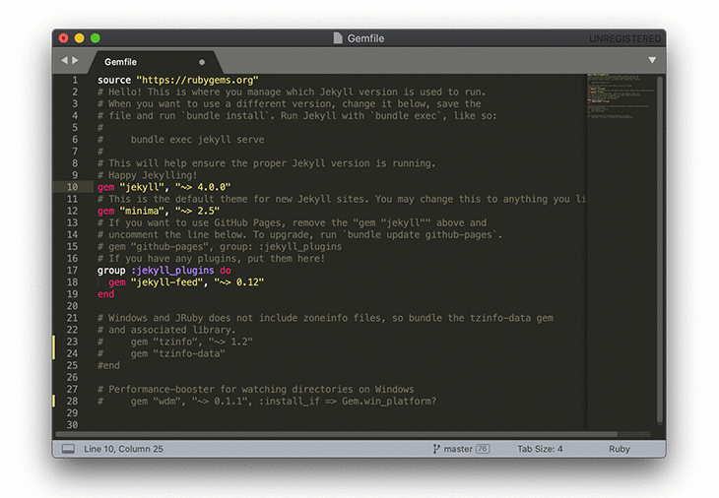Click the Line 10, Column 25 status text
719x498 pixels.
pos(123,449)
